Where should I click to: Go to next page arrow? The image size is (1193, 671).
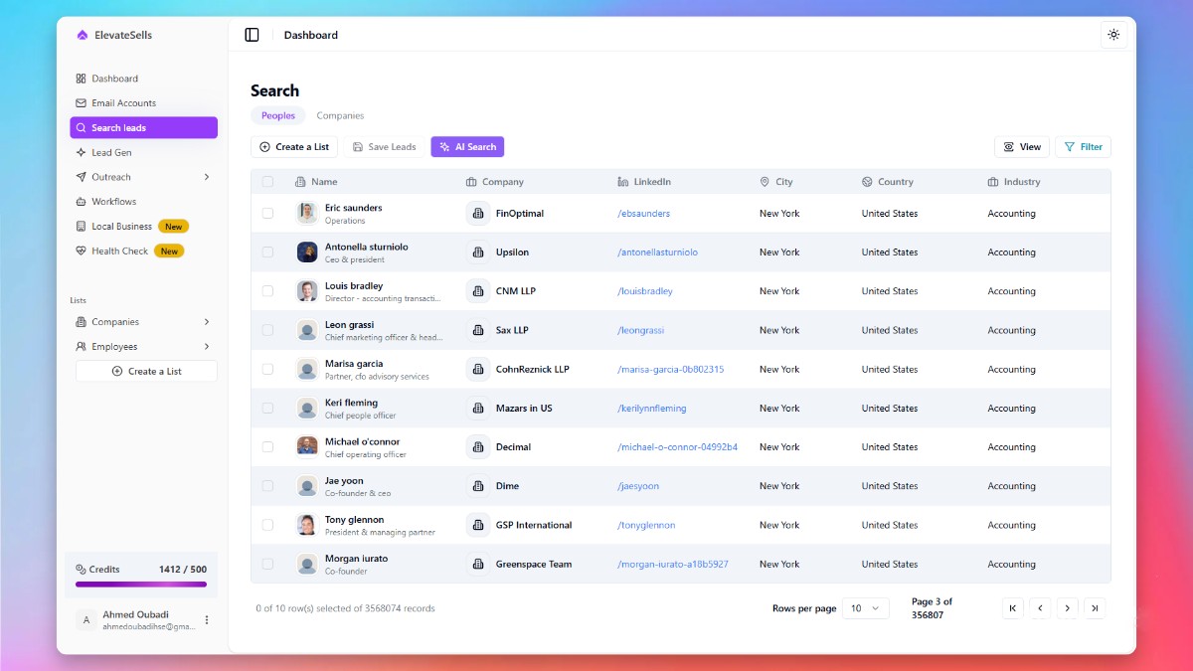coord(1067,608)
